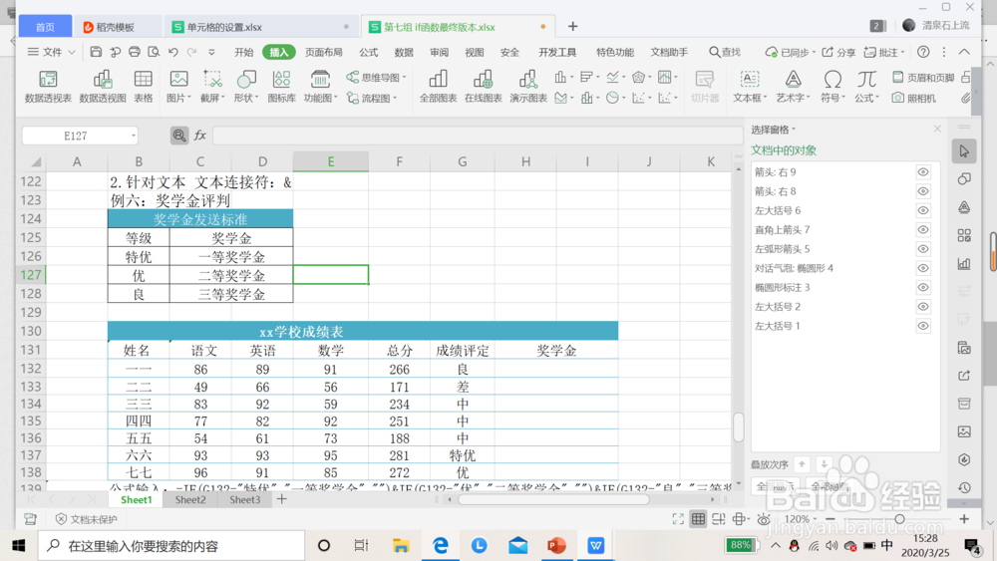Click the share (分享) button

coord(838,52)
